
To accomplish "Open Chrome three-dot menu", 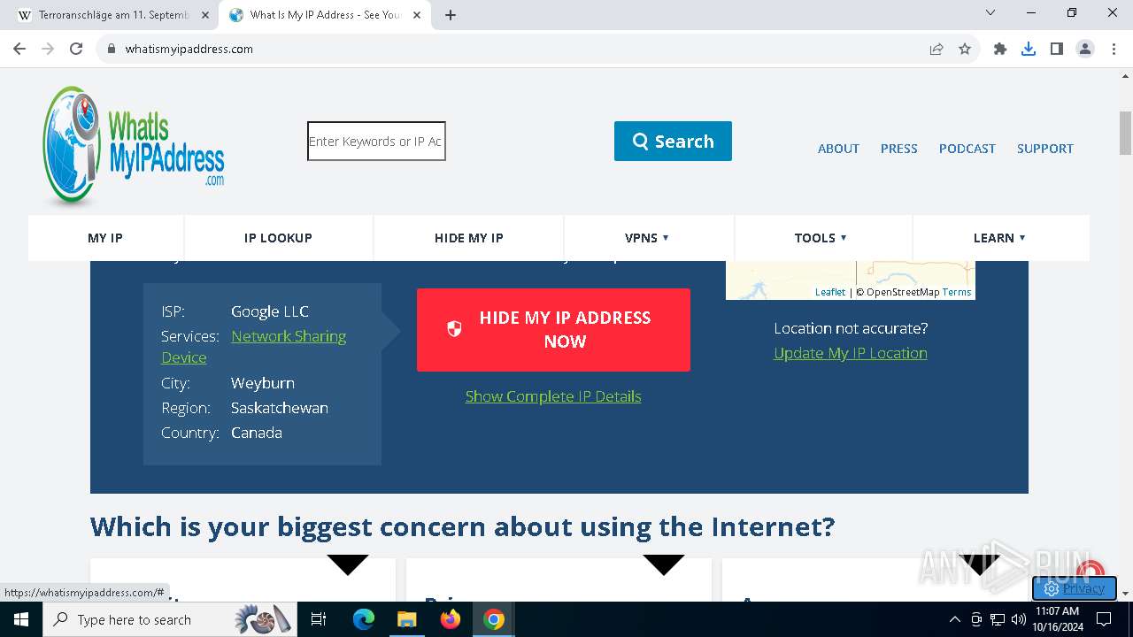I will pos(1114,49).
